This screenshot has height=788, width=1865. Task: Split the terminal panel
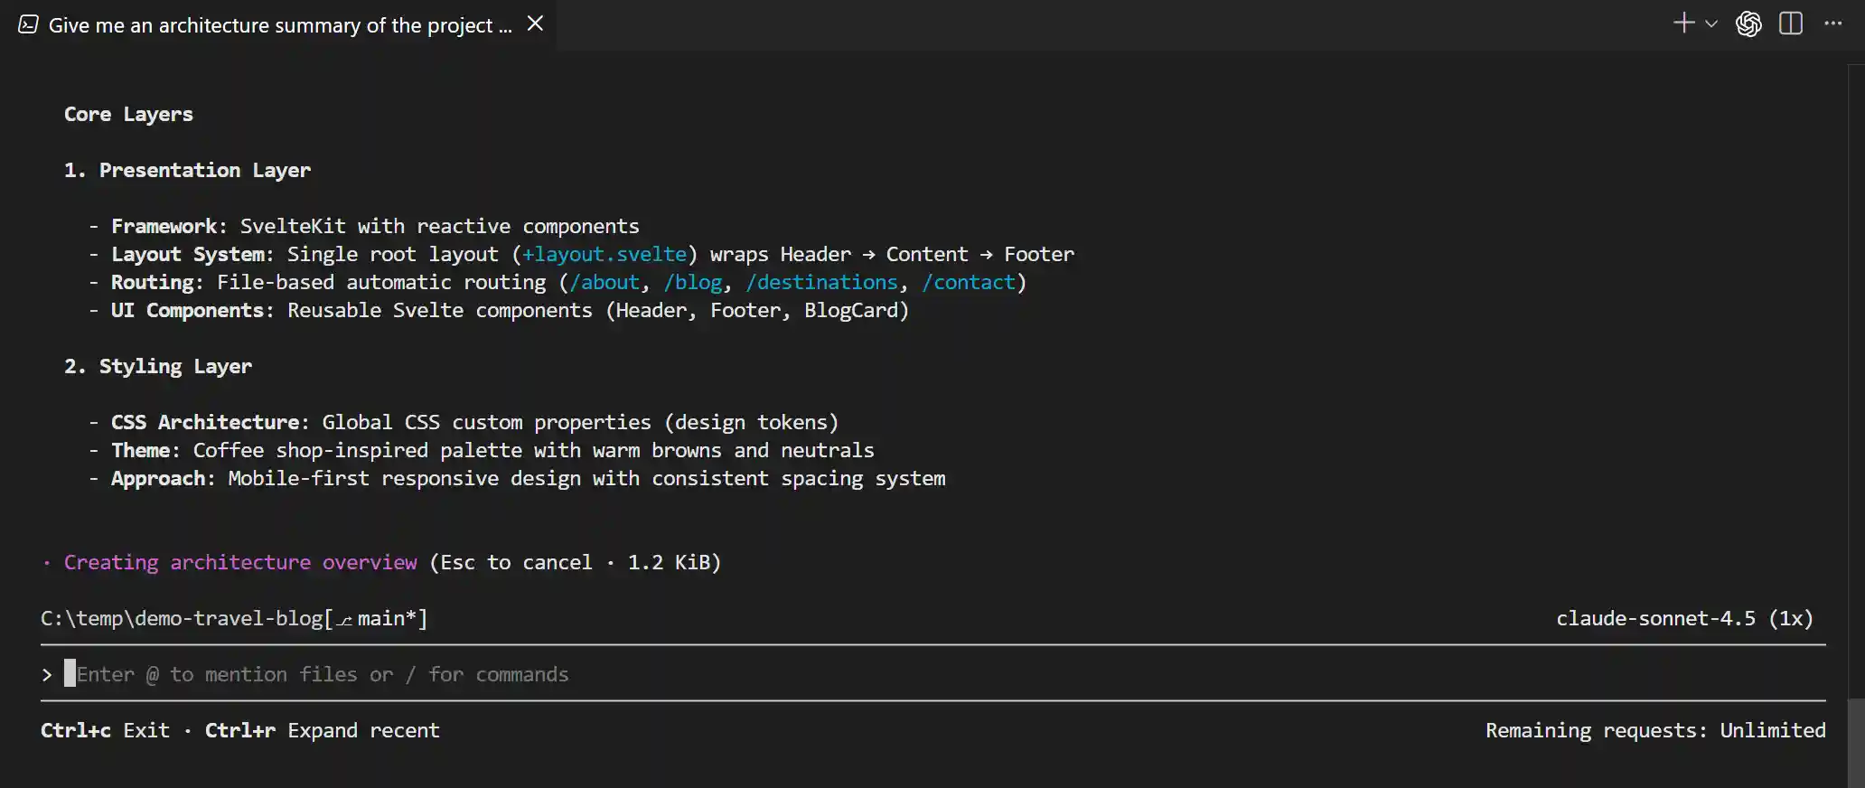tap(1791, 23)
